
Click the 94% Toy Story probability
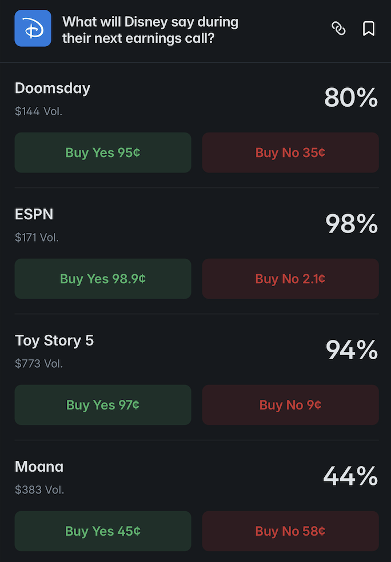click(x=352, y=350)
